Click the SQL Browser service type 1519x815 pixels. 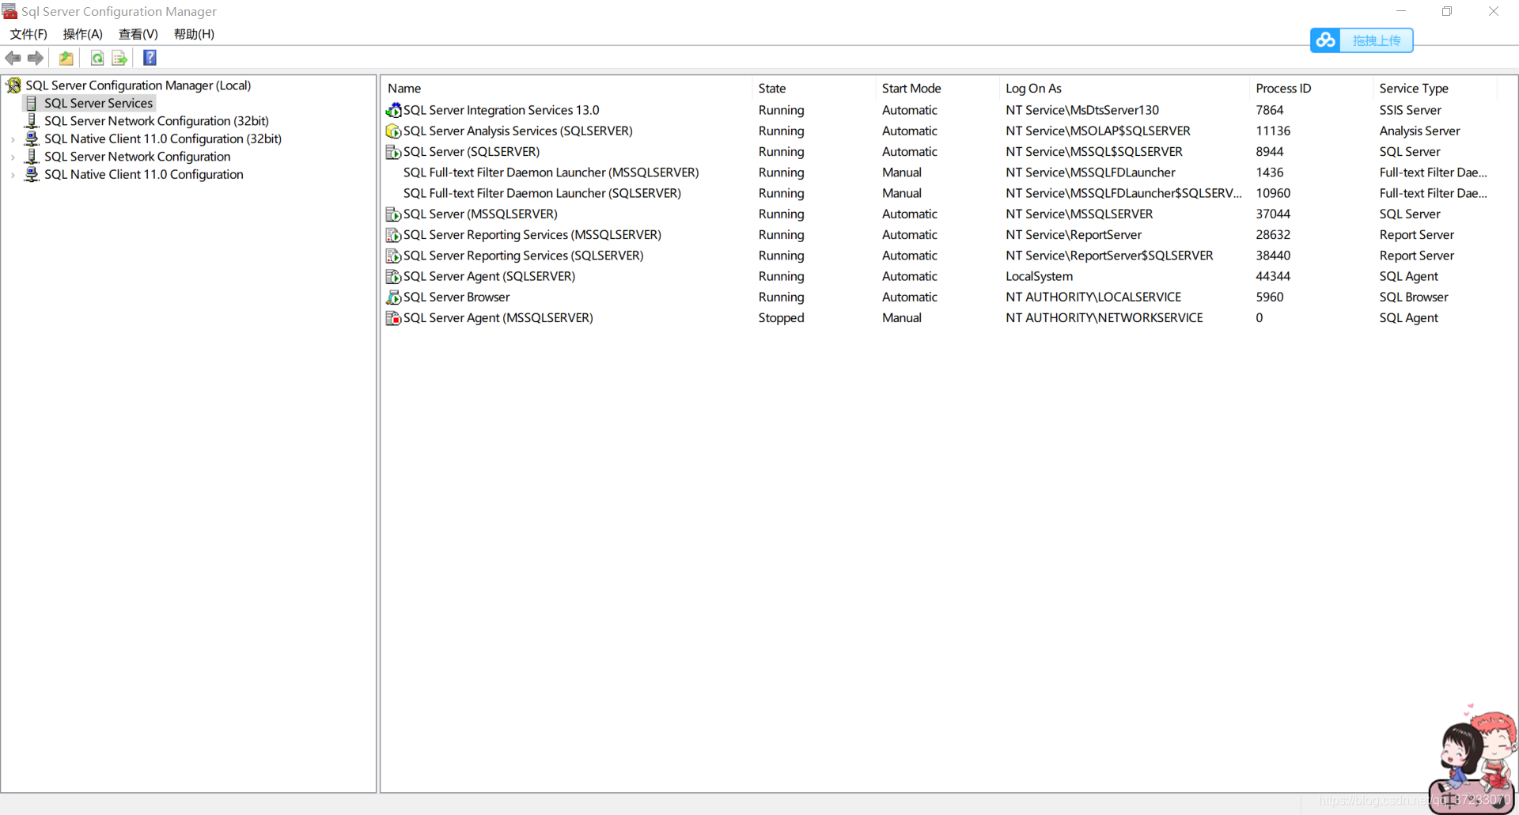1413,298
